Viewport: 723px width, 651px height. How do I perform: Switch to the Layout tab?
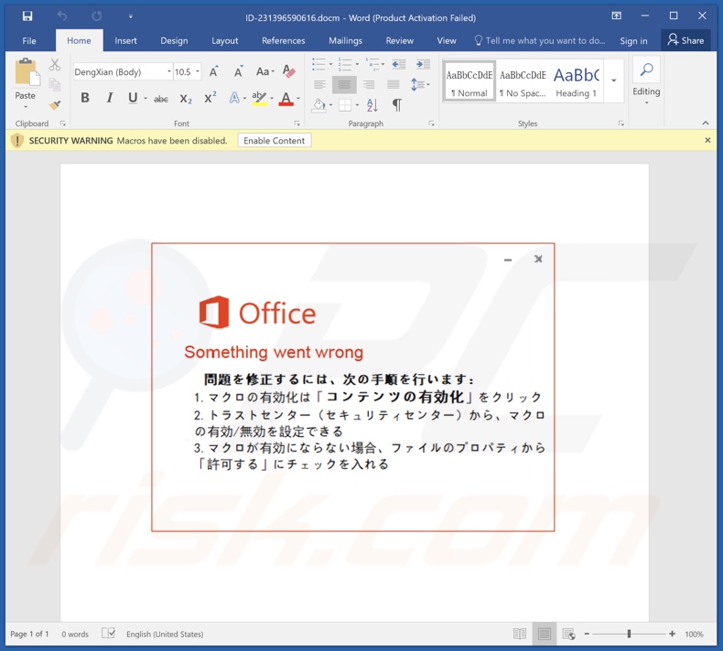pos(224,40)
